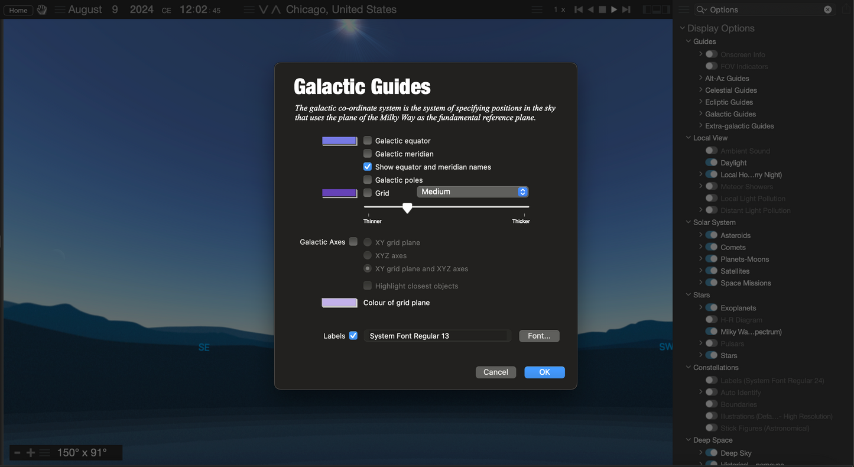
Task: Click the Galactic equator colour swatch
Action: [x=339, y=141]
